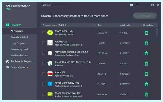Click the 100.00 MB size value
Viewport: 163px width, 102px height.
tap(102, 33)
